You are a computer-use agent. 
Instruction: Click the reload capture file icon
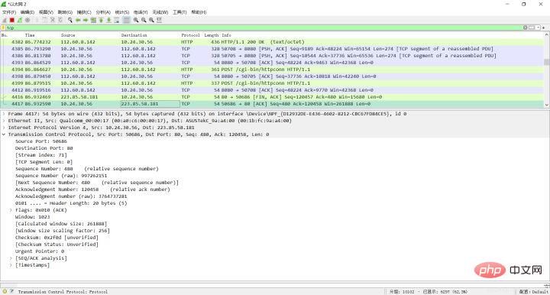tap(60, 20)
